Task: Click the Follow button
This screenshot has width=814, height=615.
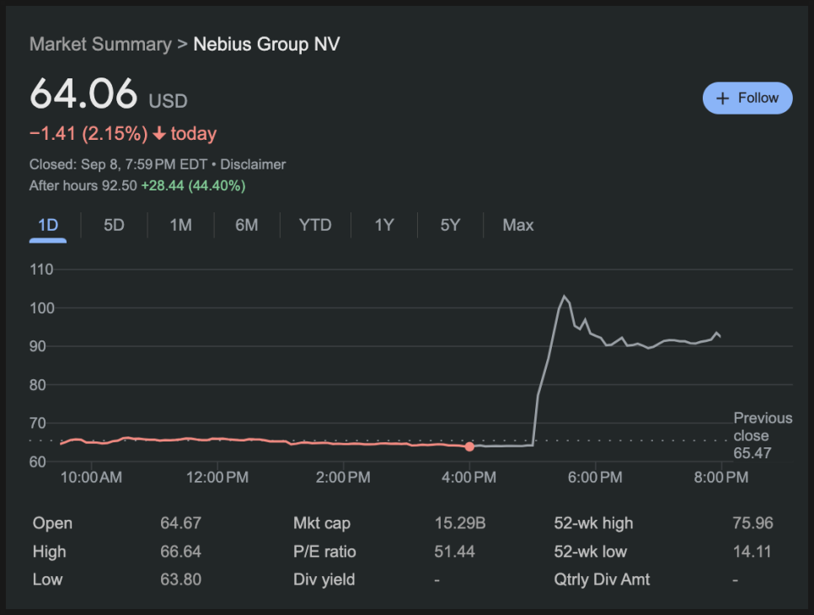Action: (747, 98)
